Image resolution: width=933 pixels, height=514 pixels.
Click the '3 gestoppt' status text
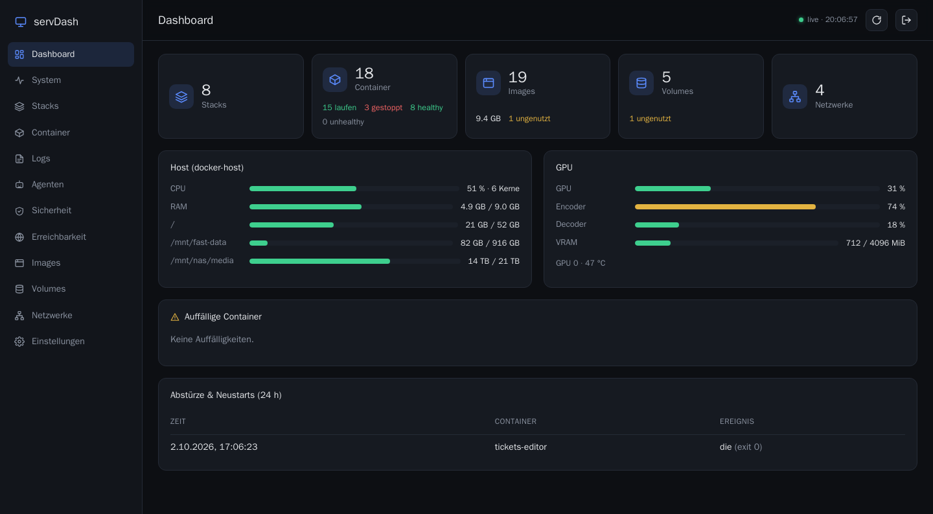pyautogui.click(x=383, y=108)
